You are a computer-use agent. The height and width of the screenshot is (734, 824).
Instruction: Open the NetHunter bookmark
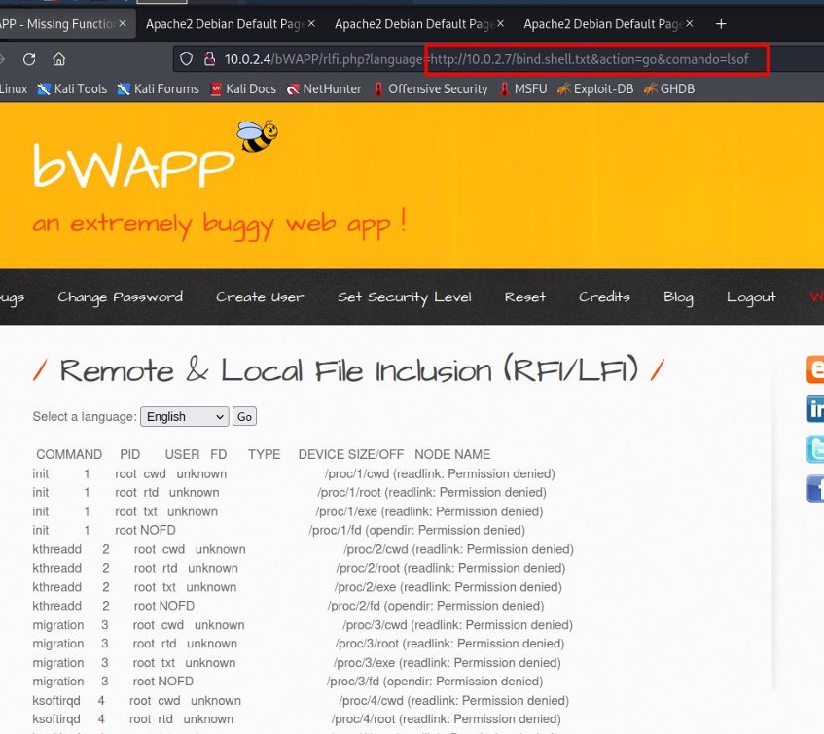click(324, 88)
